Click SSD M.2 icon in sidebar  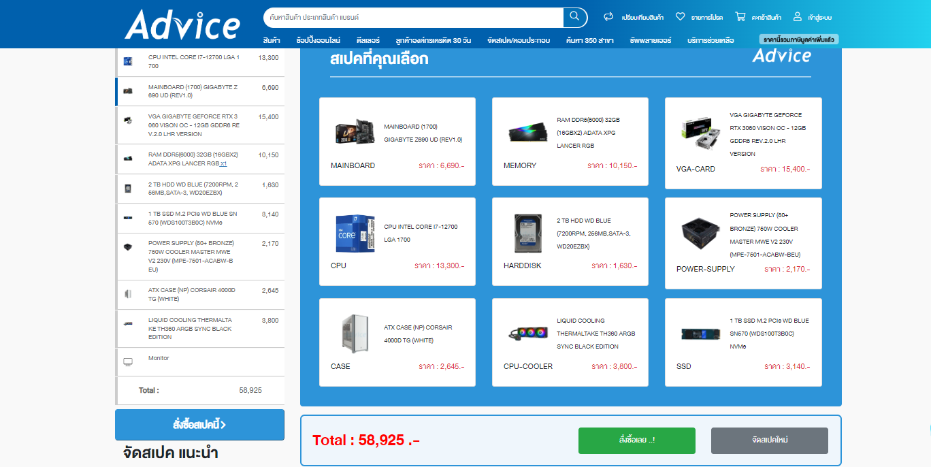[127, 218]
